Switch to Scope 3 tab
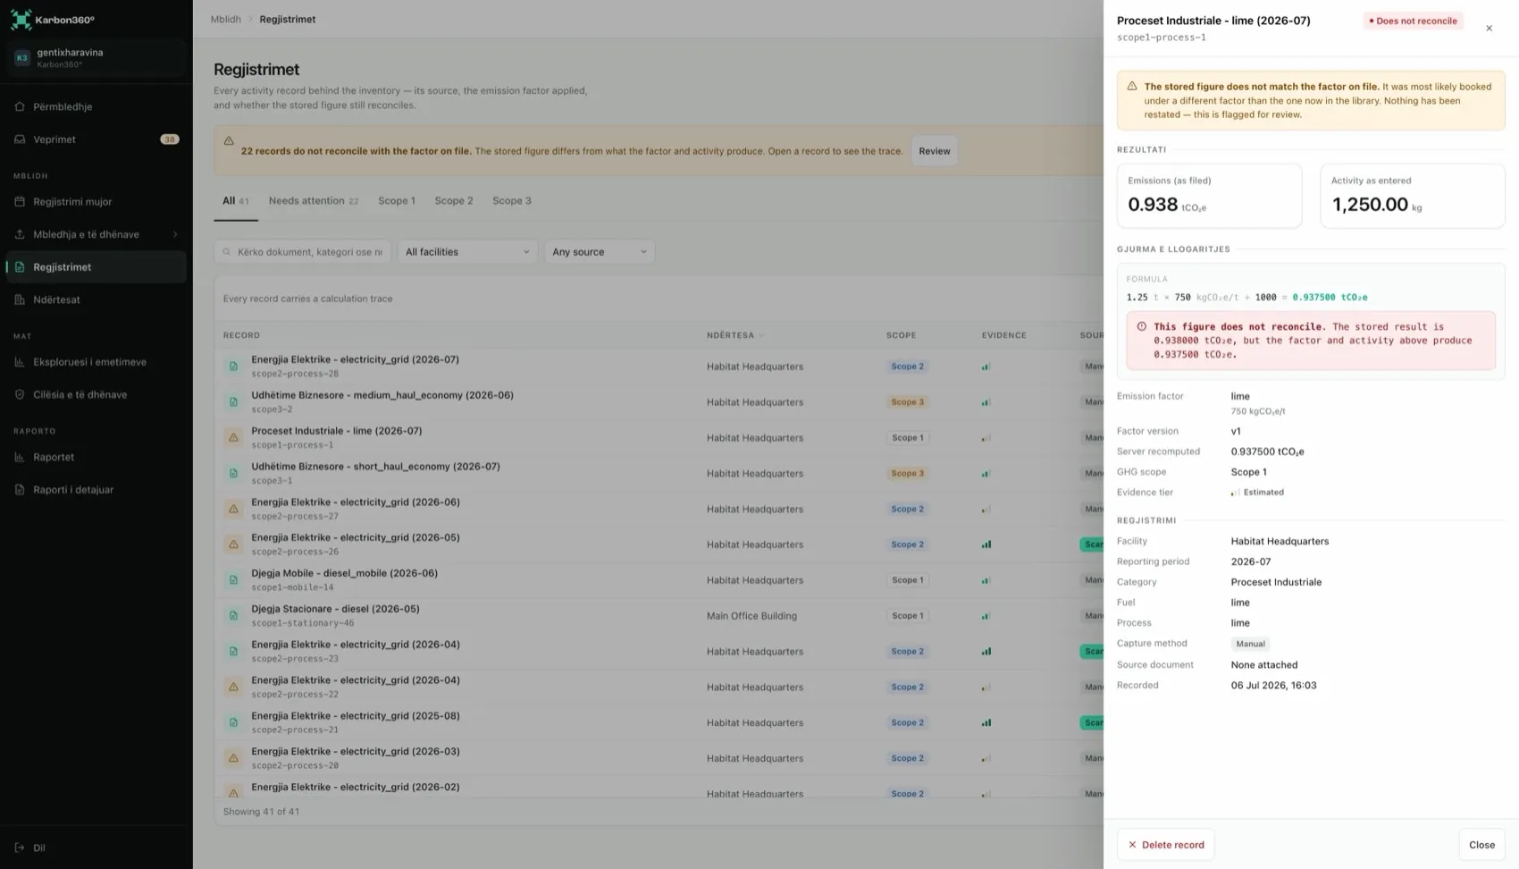 512,201
